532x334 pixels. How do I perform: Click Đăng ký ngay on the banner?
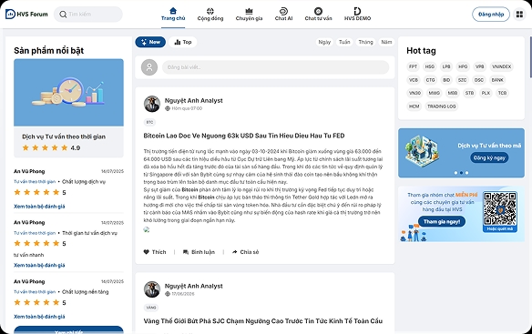[489, 157]
